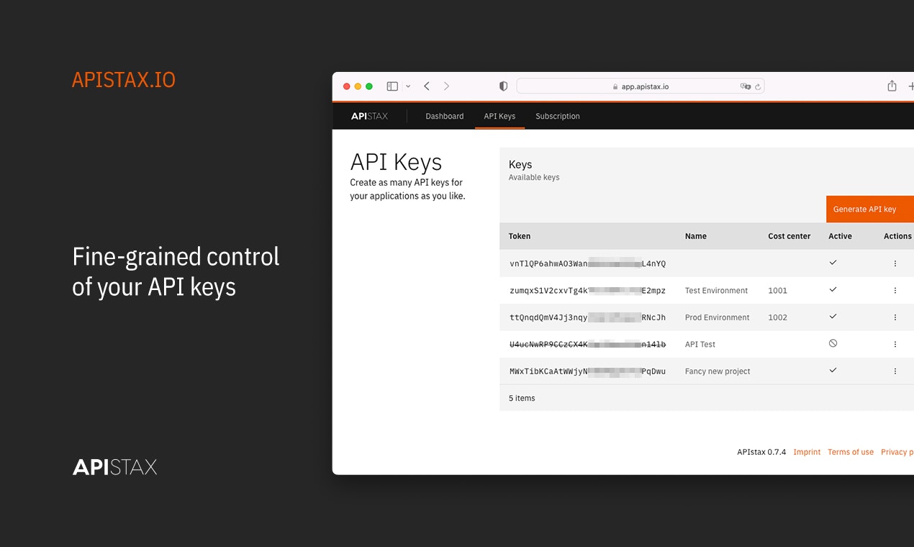Select token starting with vnTlQP6ahwAO3Wan
This screenshot has width=914, height=547.
click(x=587, y=263)
